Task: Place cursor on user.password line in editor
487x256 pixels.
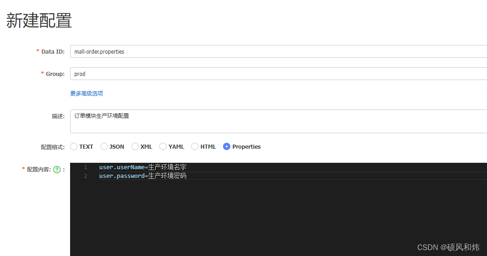Action: [x=143, y=176]
